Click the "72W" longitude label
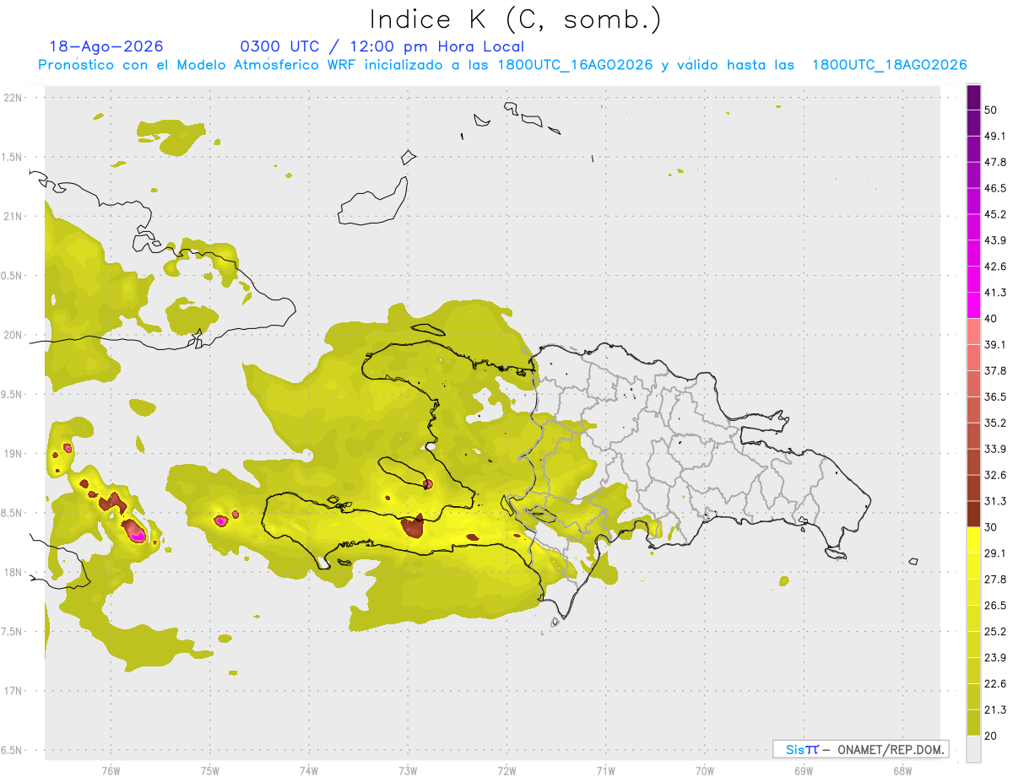 coord(507,771)
